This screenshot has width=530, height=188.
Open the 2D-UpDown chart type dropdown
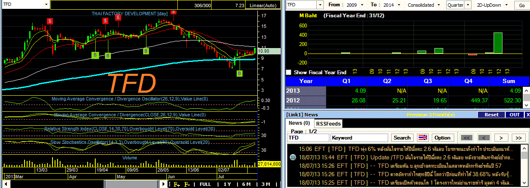[506, 5]
